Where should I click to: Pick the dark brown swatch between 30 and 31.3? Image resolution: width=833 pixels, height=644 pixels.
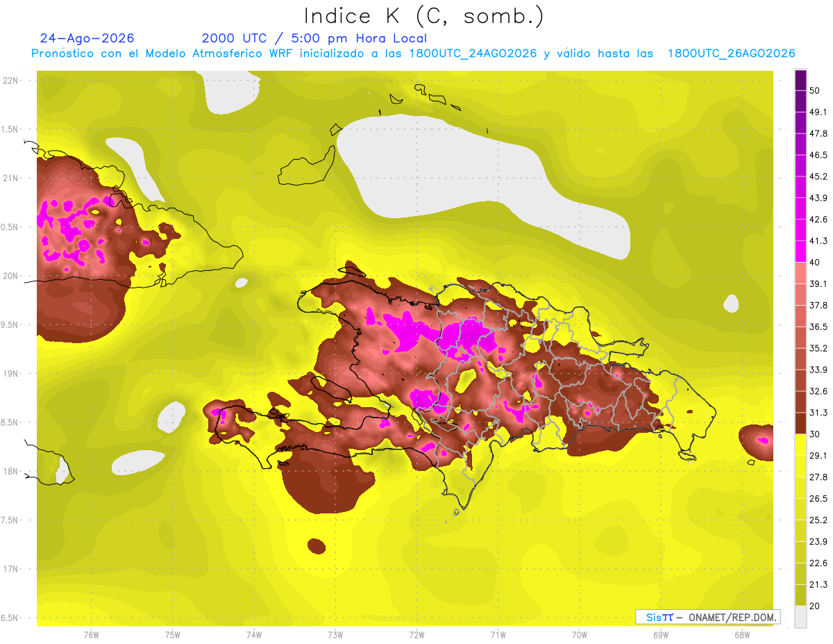tap(800, 423)
